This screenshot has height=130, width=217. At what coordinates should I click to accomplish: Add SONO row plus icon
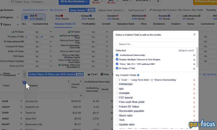[21, 113]
